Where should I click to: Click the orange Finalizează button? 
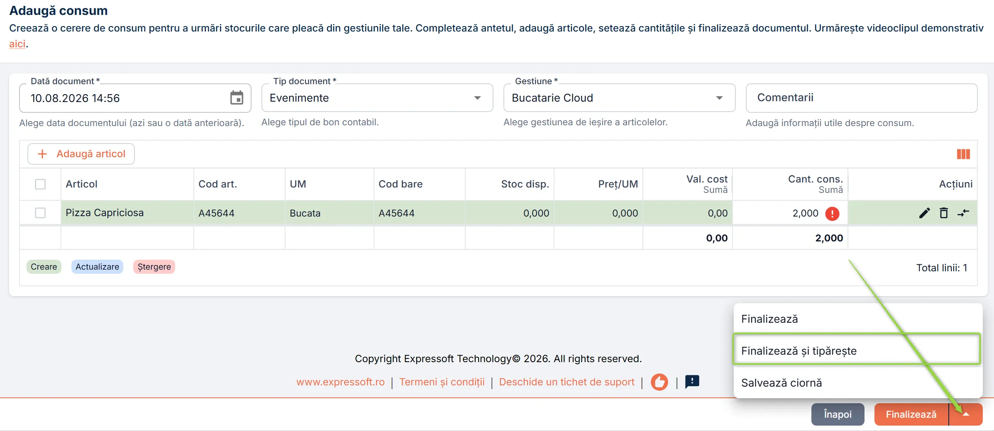(911, 414)
